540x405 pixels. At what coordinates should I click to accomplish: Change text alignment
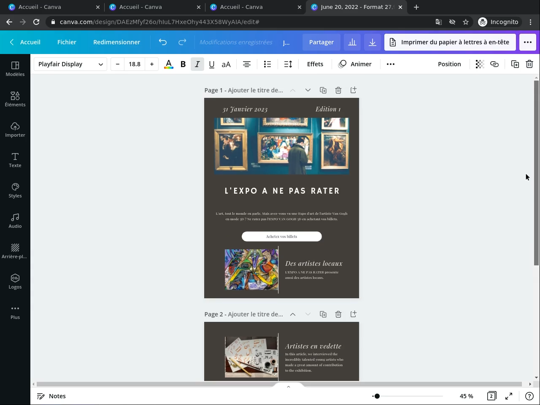point(247,64)
